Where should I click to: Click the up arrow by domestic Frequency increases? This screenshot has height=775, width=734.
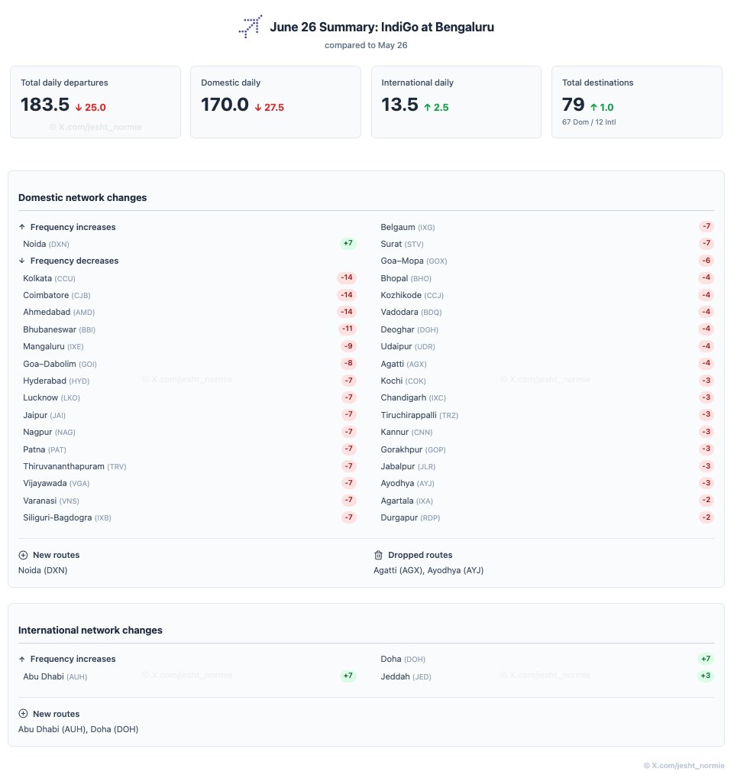(21, 227)
